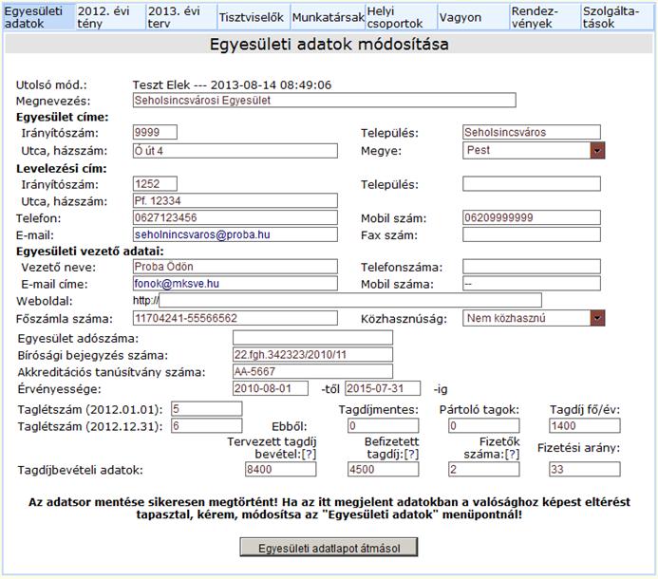Screen dimensions: 658x579
Task: Click the empty Fax szám field
Action: point(532,234)
